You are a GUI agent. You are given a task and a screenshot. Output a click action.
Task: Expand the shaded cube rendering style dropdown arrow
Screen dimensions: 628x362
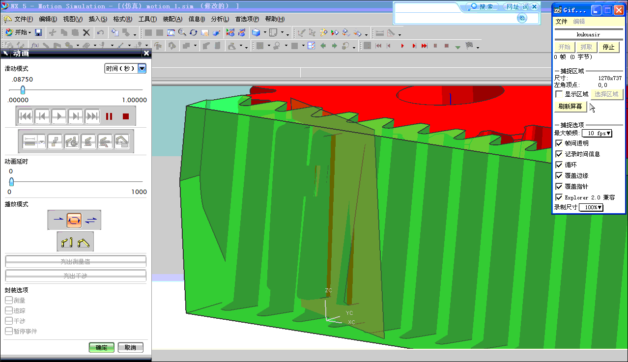264,32
